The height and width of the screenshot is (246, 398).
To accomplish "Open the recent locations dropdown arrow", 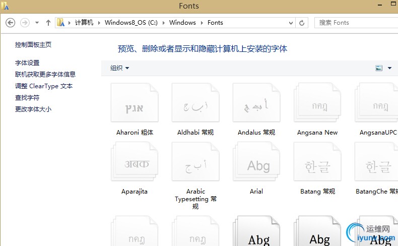I will click(x=37, y=23).
